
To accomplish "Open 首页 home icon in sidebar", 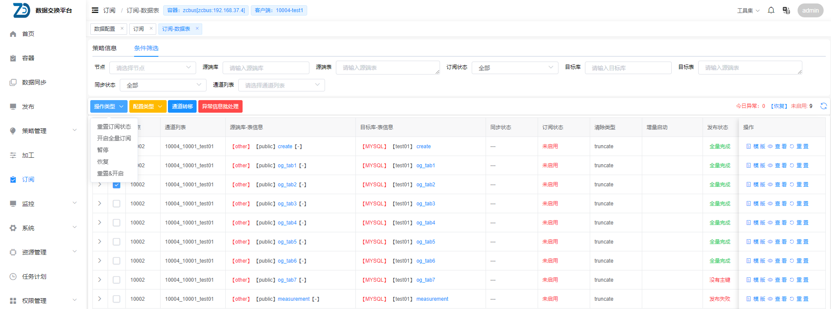I will point(13,34).
